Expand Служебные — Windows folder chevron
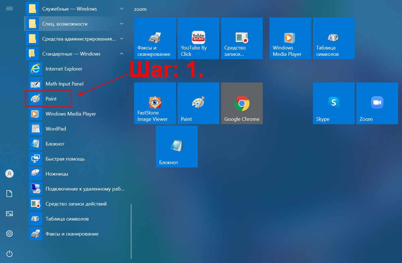This screenshot has width=402, height=263. pyautogui.click(x=122, y=9)
